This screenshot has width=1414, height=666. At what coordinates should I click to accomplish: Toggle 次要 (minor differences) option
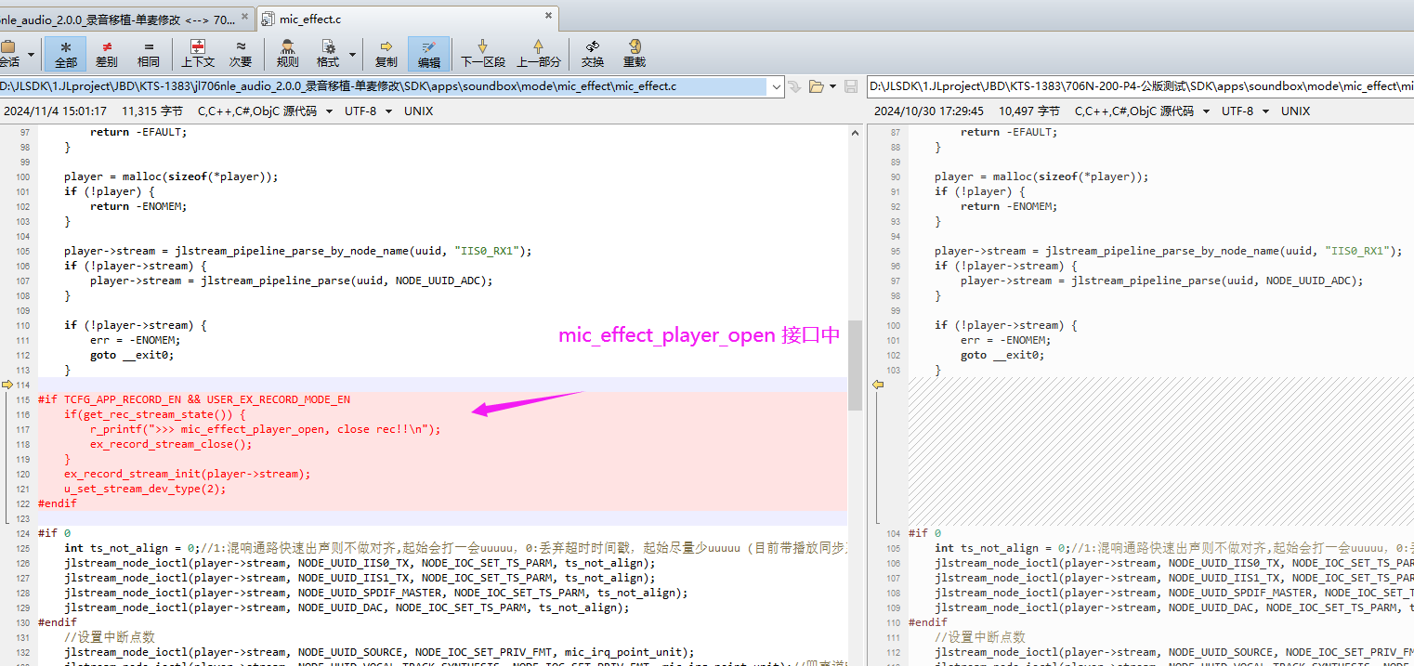241,54
